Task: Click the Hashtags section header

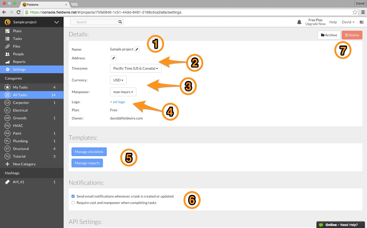Action: coord(32,173)
